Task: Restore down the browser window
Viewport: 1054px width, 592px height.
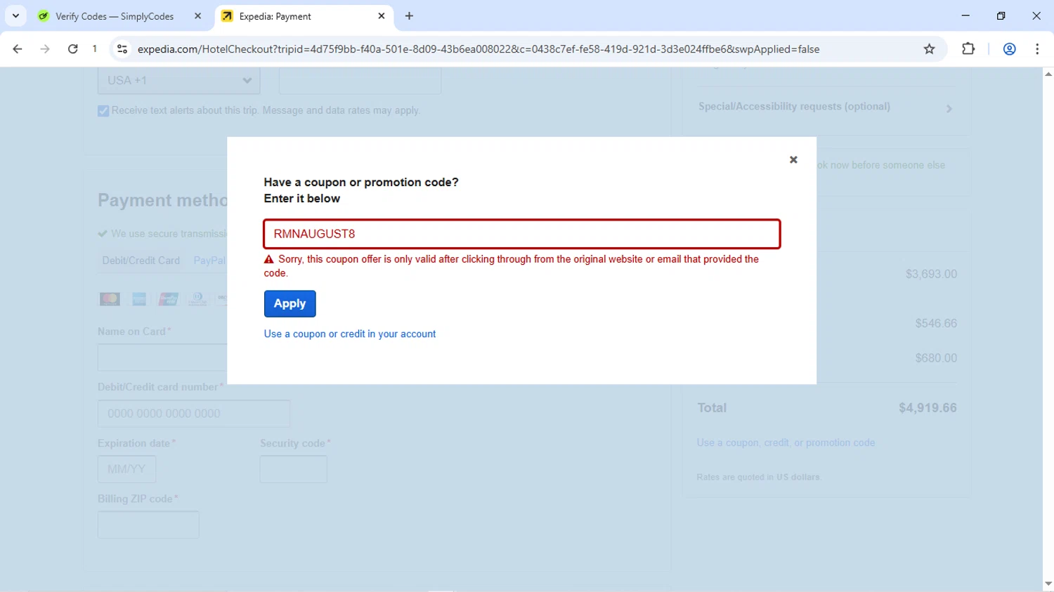Action: coord(1001,15)
